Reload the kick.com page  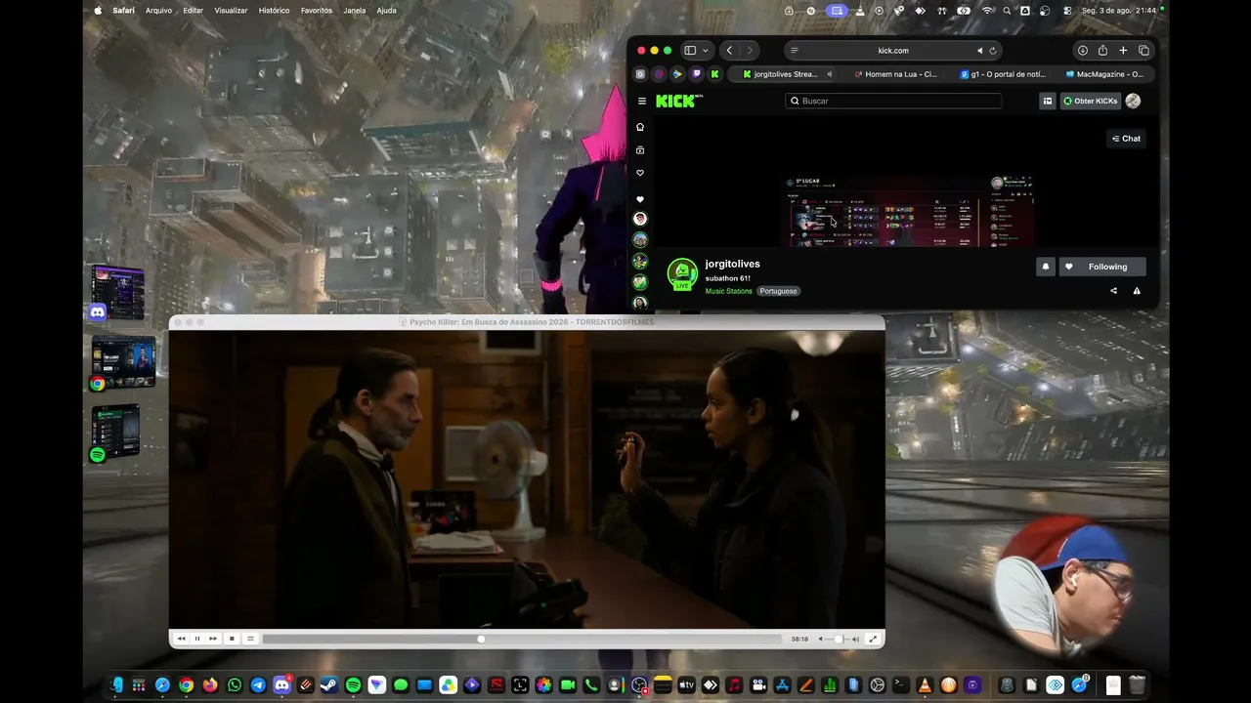click(993, 51)
